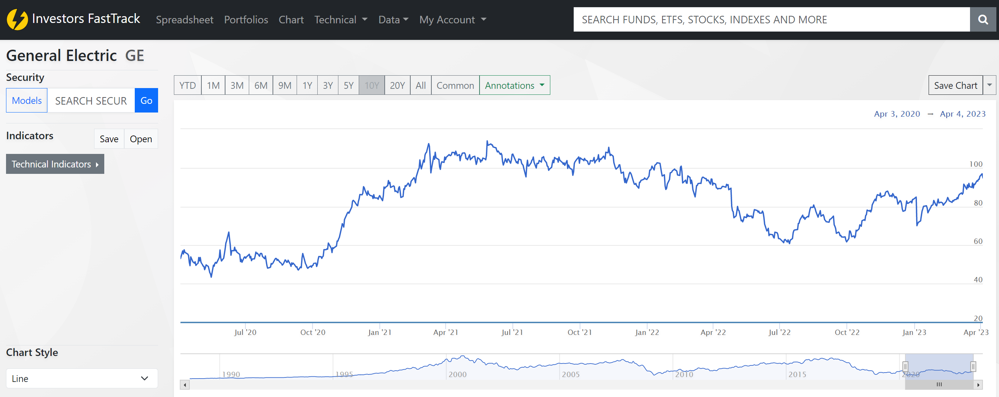The height and width of the screenshot is (397, 999).
Task: Open the Portfolios page
Action: click(x=246, y=20)
